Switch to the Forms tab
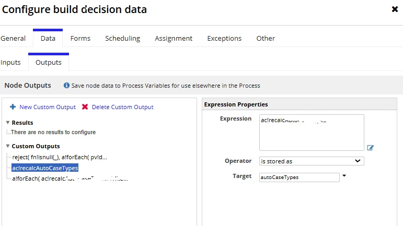Image resolution: width=403 pixels, height=226 pixels. [x=80, y=38]
